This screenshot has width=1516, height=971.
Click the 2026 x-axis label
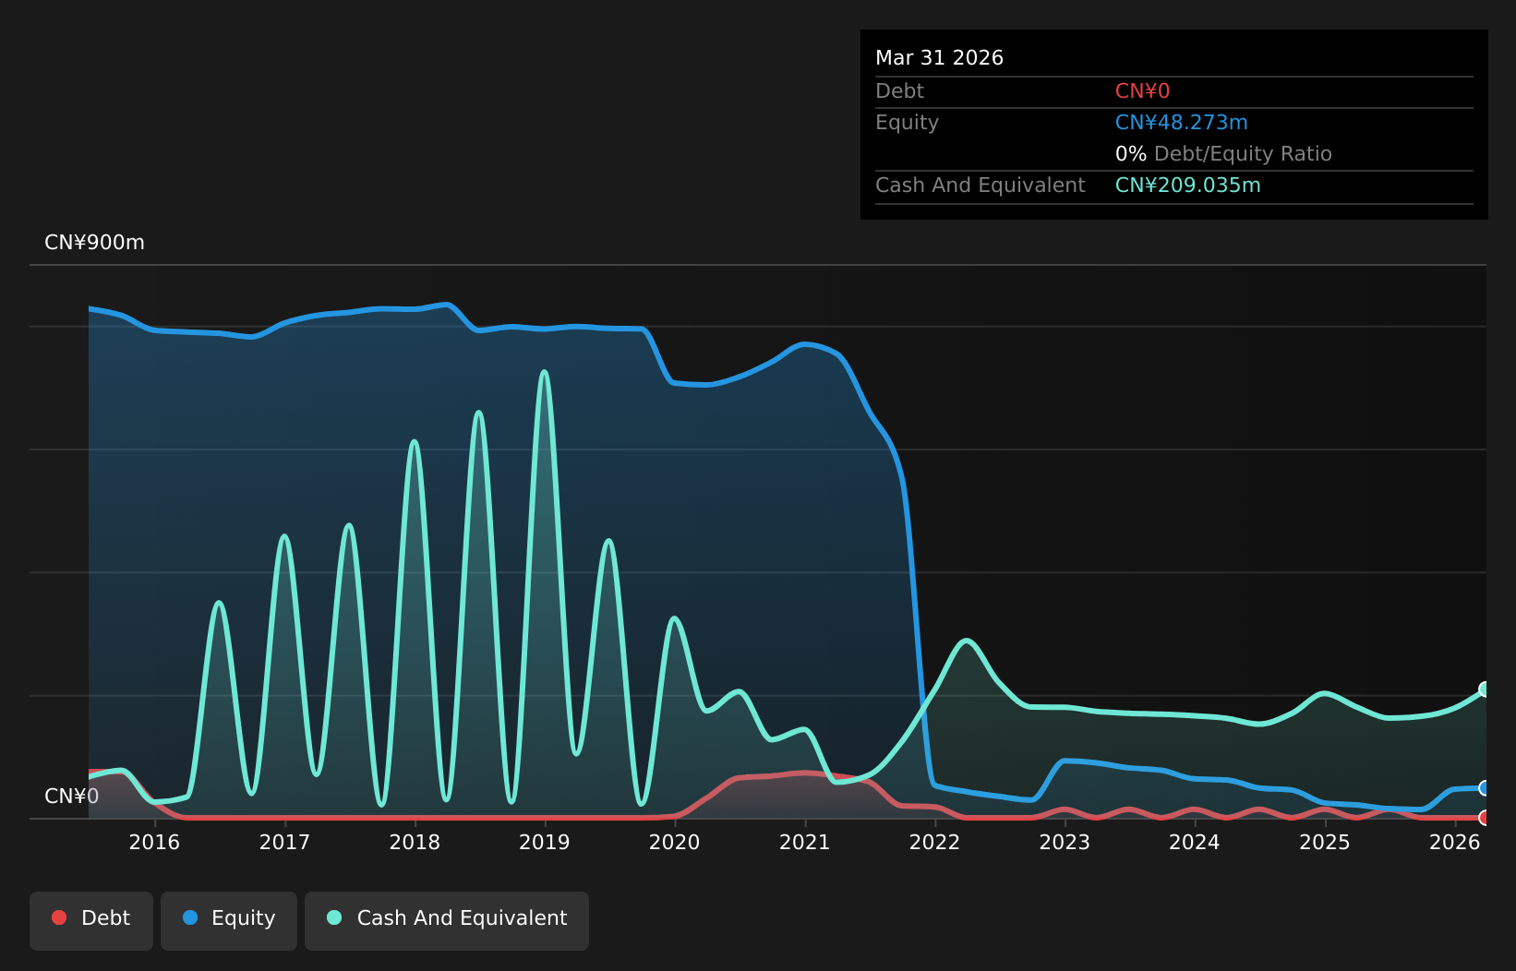(x=1455, y=842)
